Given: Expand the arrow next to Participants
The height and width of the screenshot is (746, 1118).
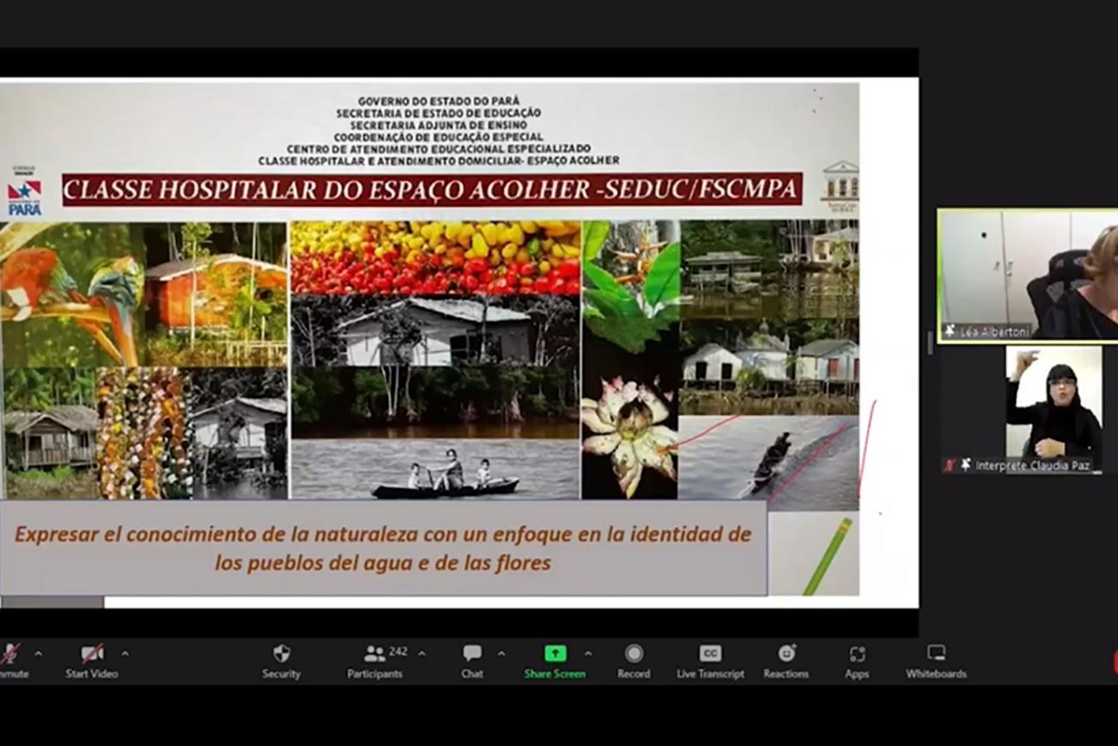Looking at the screenshot, I should click(421, 653).
